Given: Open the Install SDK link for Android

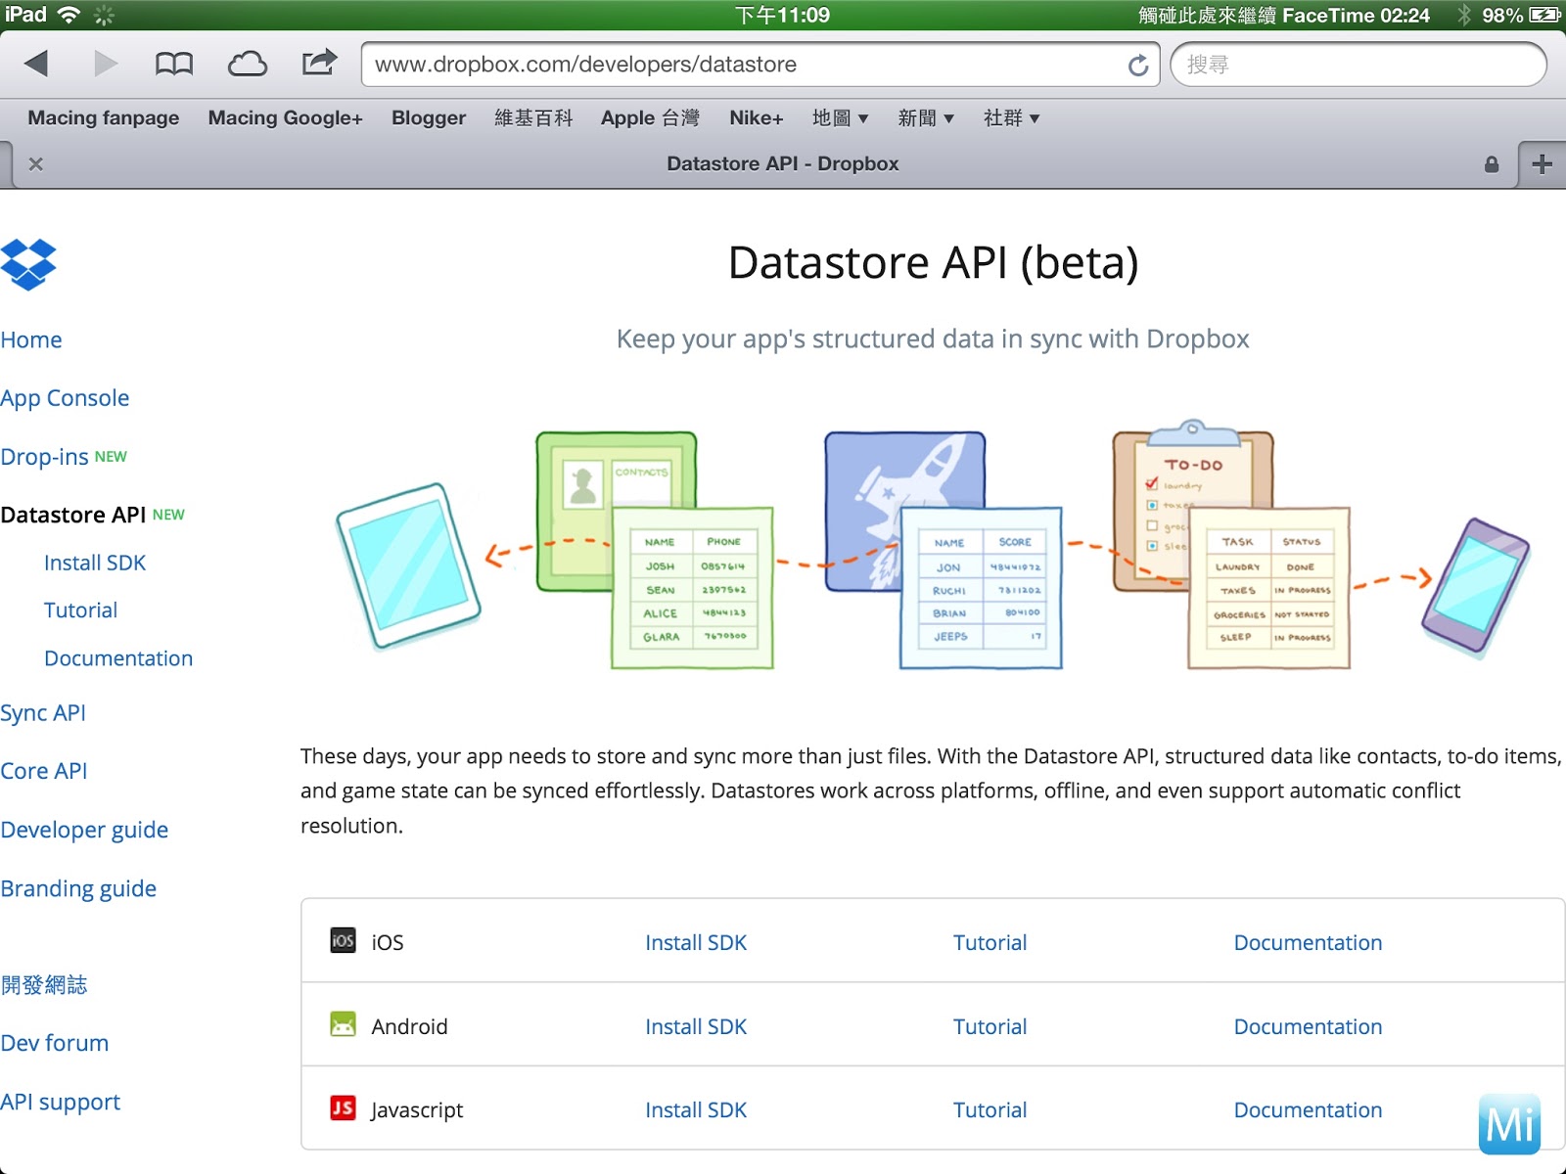Looking at the screenshot, I should pos(695,1025).
